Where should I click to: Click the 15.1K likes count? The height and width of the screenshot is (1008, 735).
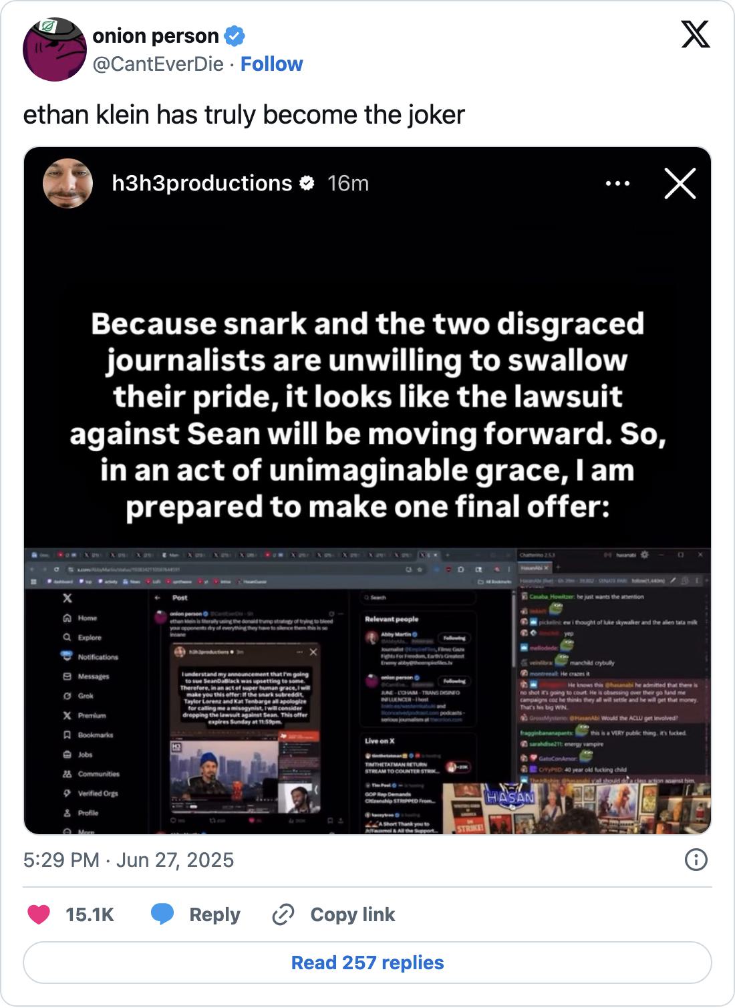coord(90,914)
